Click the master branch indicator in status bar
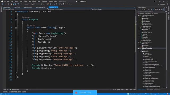170x95 pixels. pos(161,94)
